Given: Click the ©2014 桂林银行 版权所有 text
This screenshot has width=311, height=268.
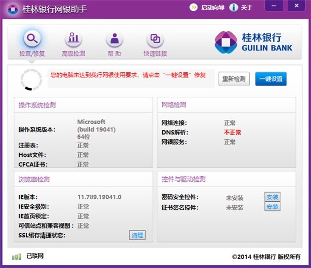Looking at the screenshot, I should 266,257.
